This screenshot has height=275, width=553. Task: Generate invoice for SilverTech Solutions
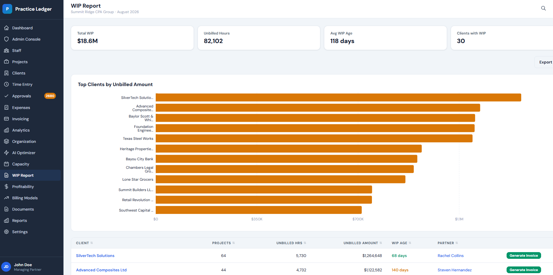[524, 255]
